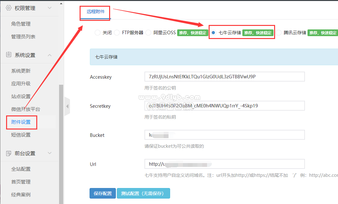
Task: Click the sidebar vertical scrollbar thumb
Action: 61,144
